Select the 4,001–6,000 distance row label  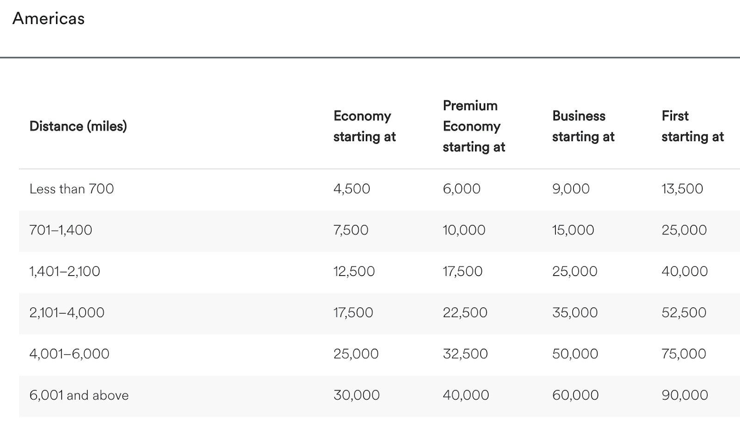click(69, 354)
